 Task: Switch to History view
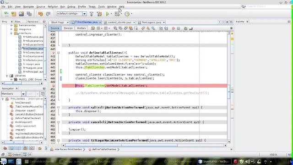tap(81, 28)
